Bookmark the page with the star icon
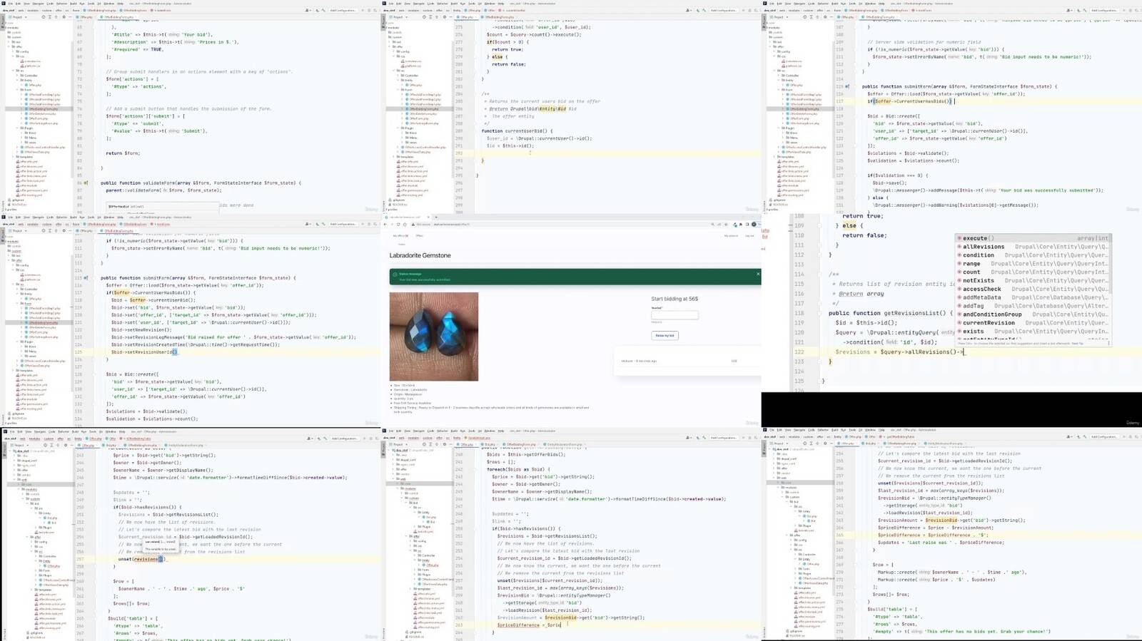1142x641 pixels. 725,225
